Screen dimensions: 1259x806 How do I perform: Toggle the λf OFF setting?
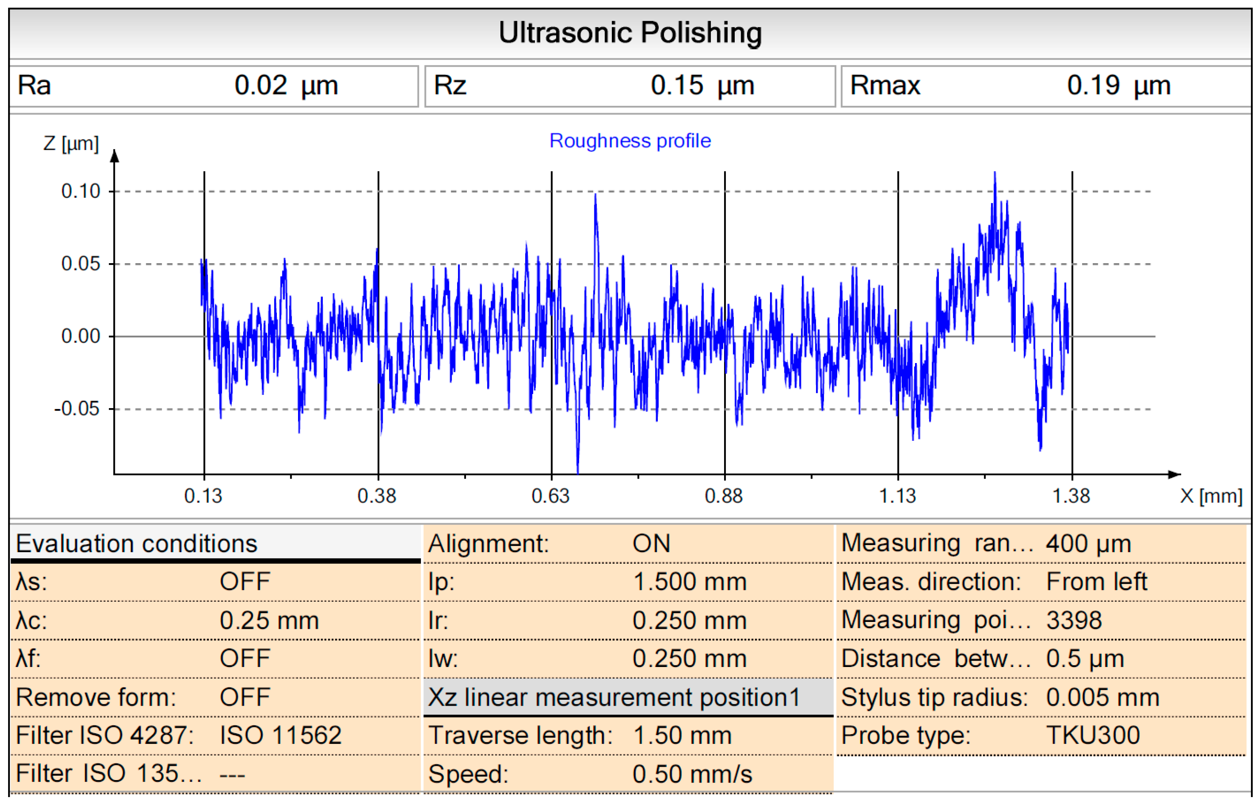pyautogui.click(x=245, y=658)
